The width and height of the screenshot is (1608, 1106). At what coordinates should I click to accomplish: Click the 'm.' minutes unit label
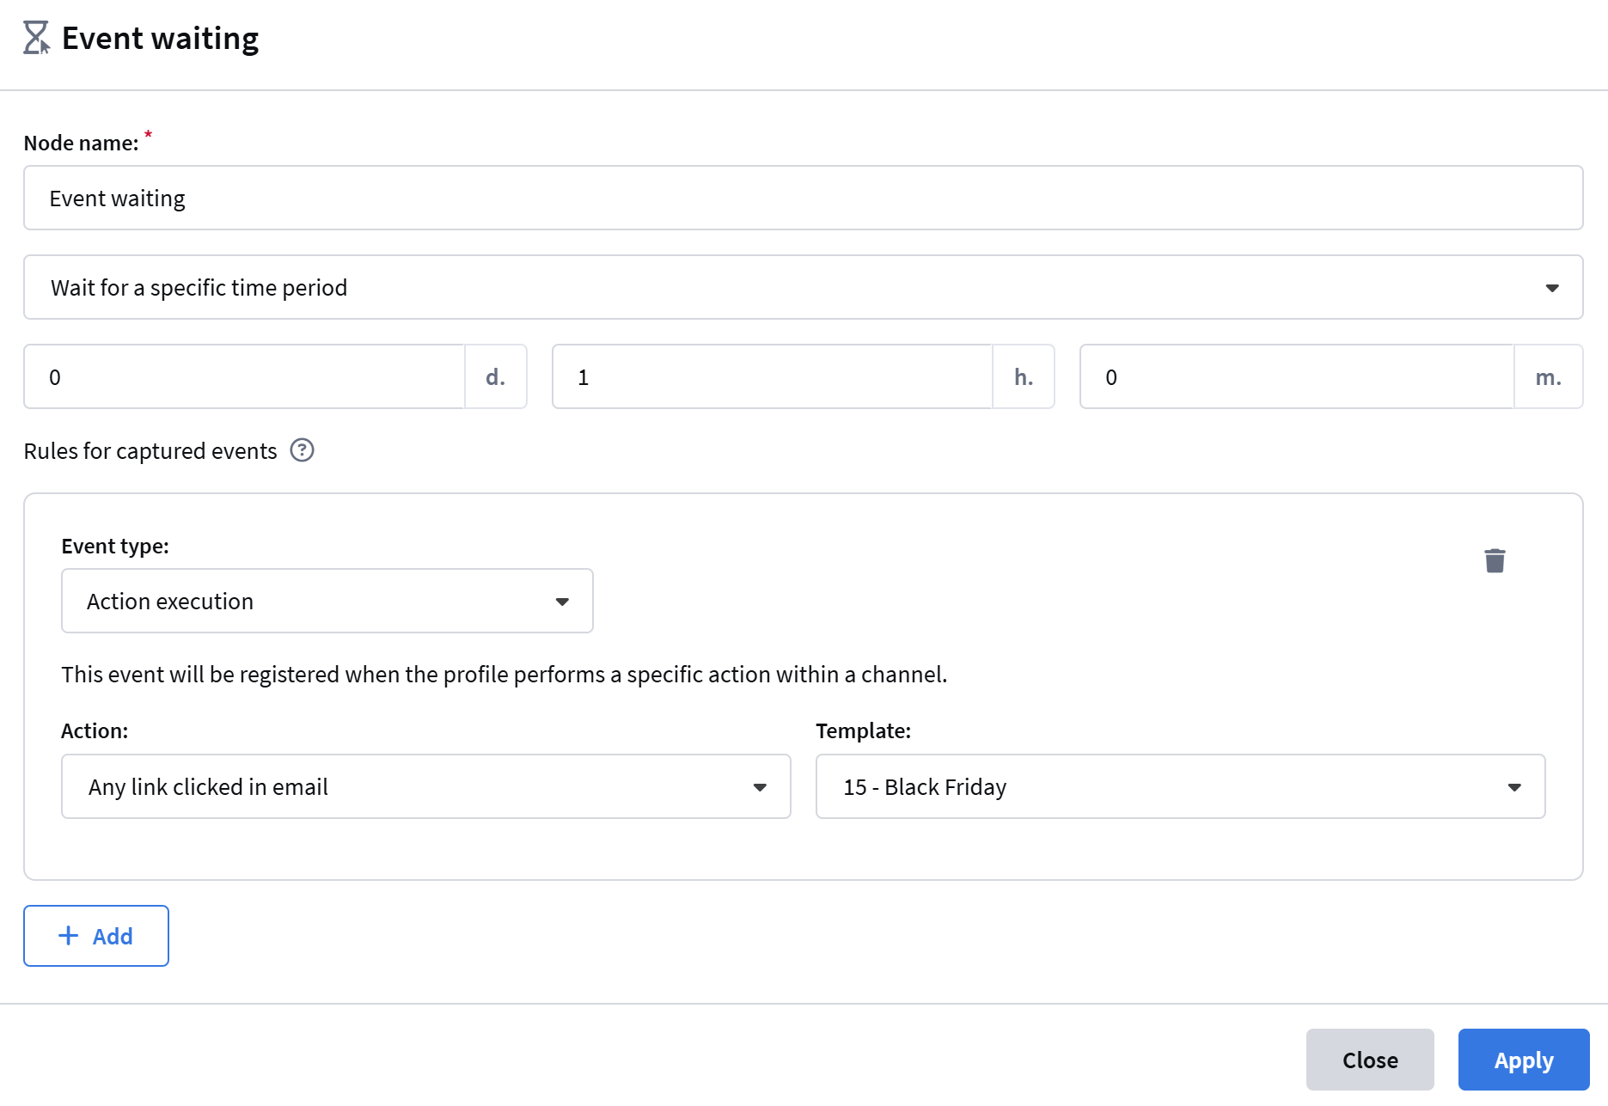(x=1548, y=376)
